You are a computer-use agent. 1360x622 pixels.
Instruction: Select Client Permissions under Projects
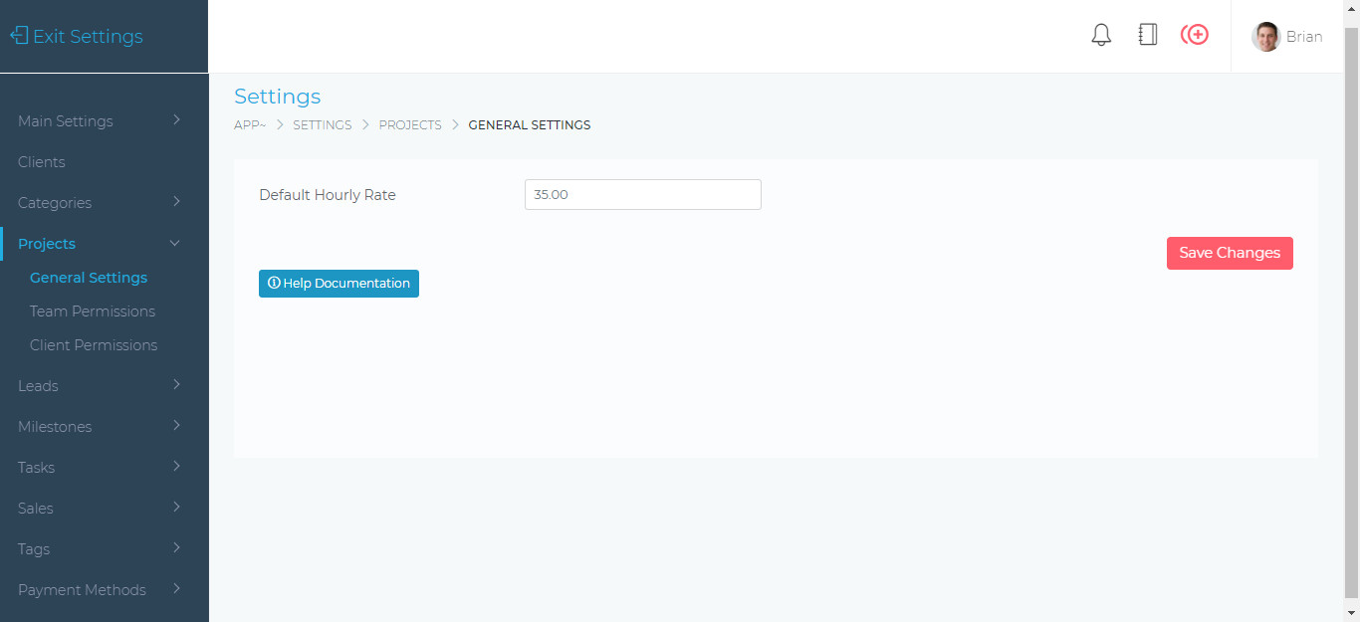point(94,344)
